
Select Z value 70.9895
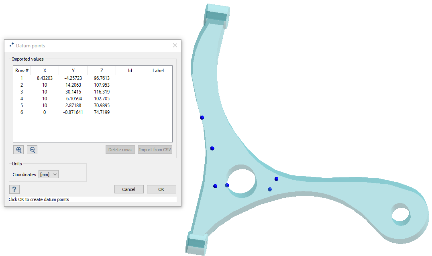tap(102, 106)
